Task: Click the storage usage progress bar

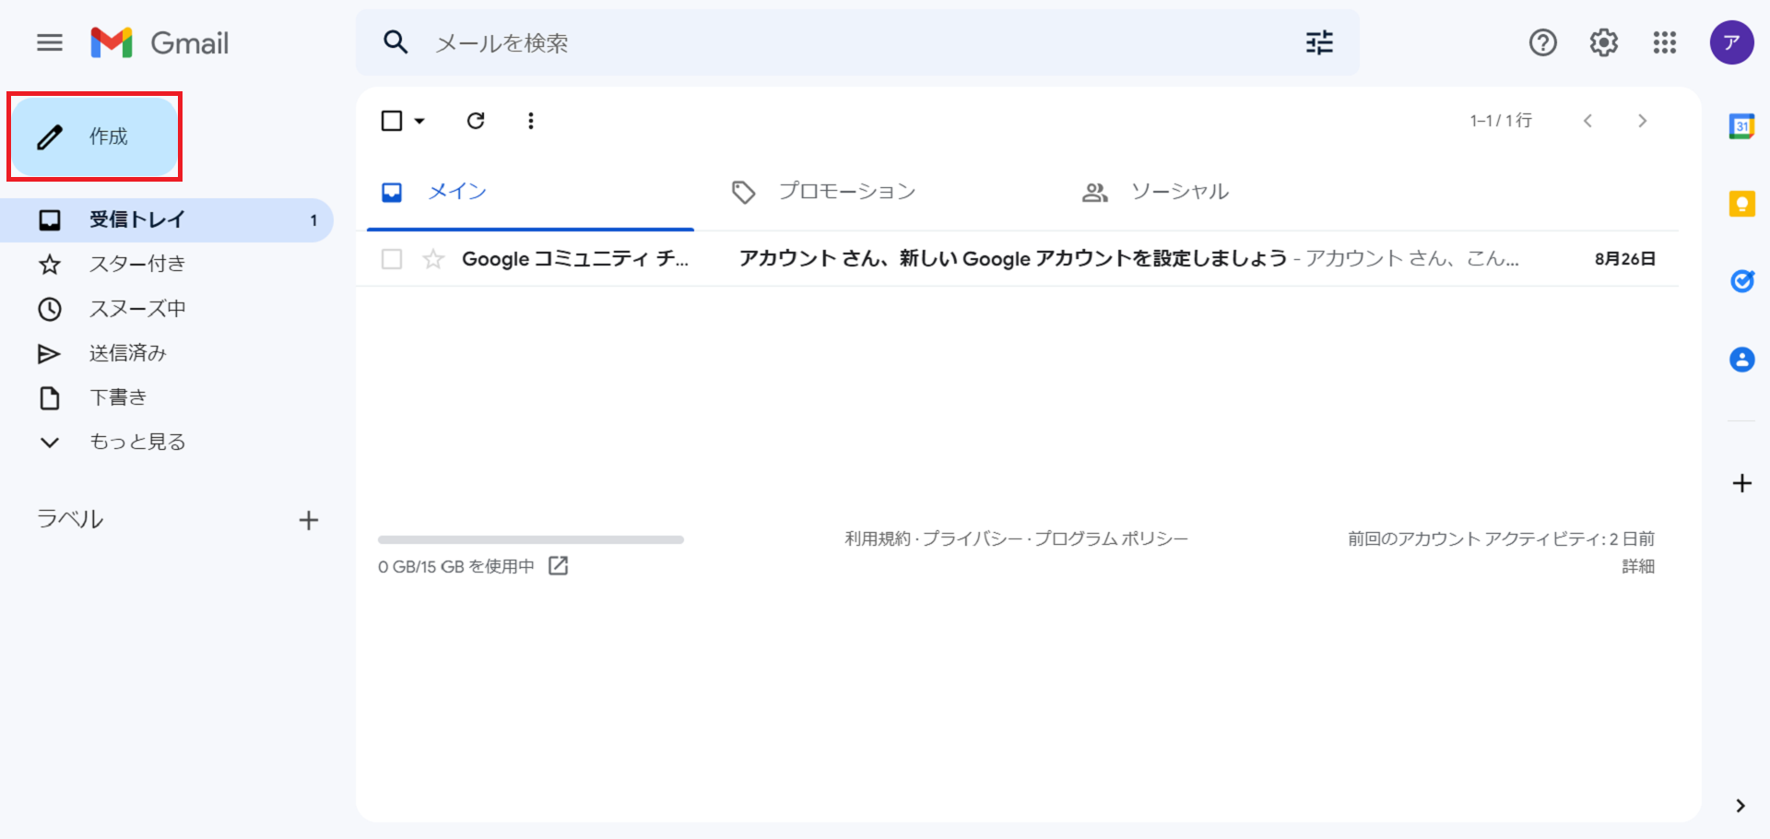Action: coord(530,539)
